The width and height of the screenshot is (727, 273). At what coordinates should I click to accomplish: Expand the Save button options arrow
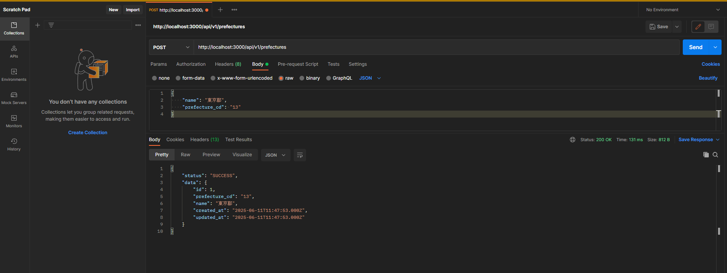(677, 27)
